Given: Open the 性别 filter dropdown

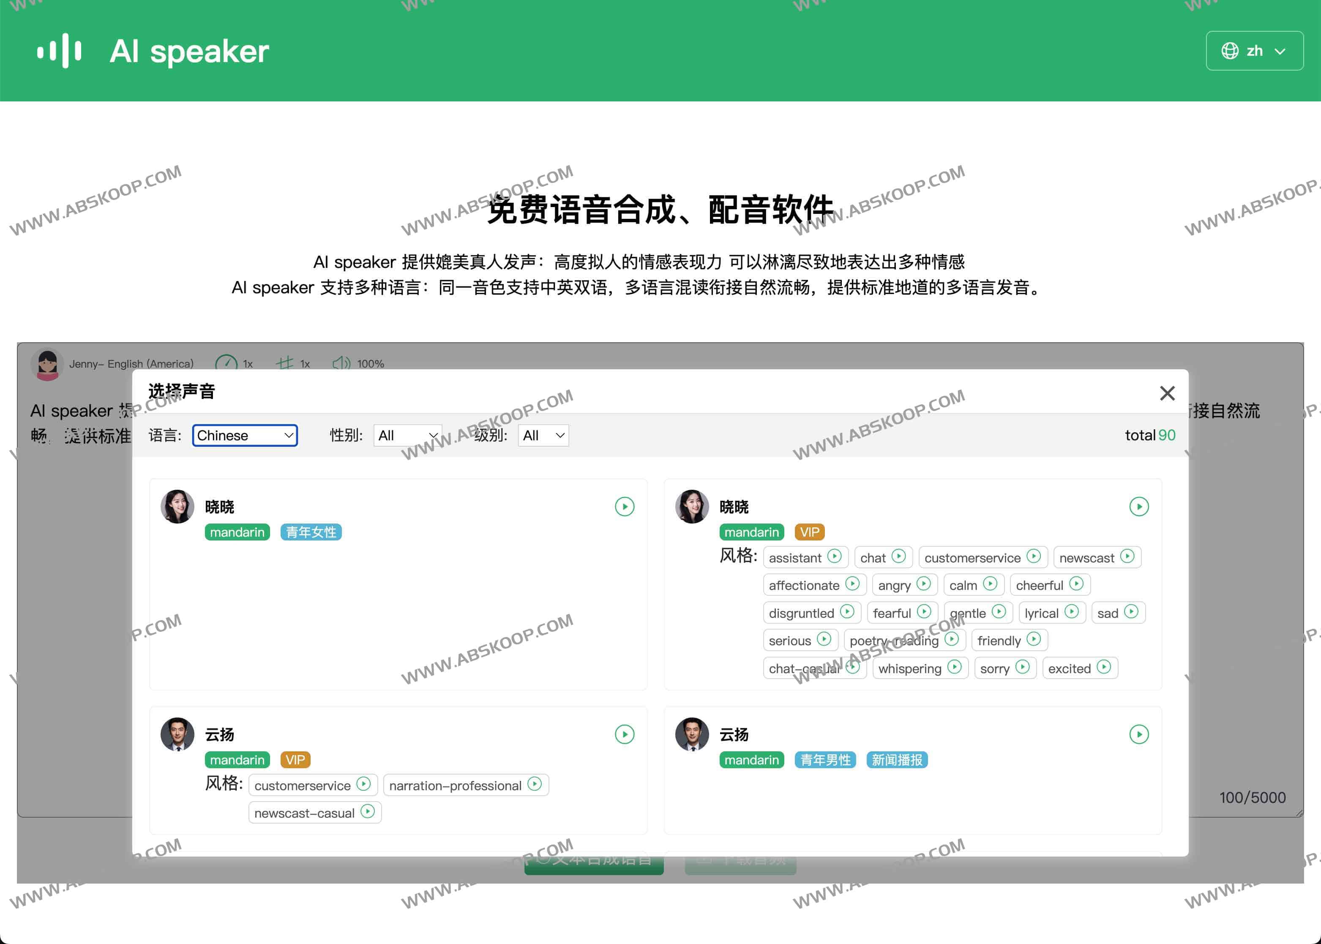Looking at the screenshot, I should coord(407,435).
